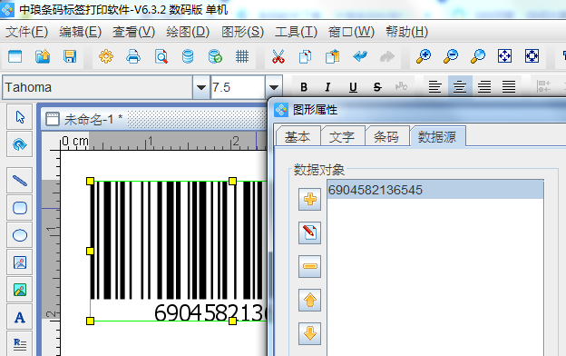Viewport: 566px width, 356px height.
Task: Switch to the 文字 tab
Action: click(x=342, y=137)
